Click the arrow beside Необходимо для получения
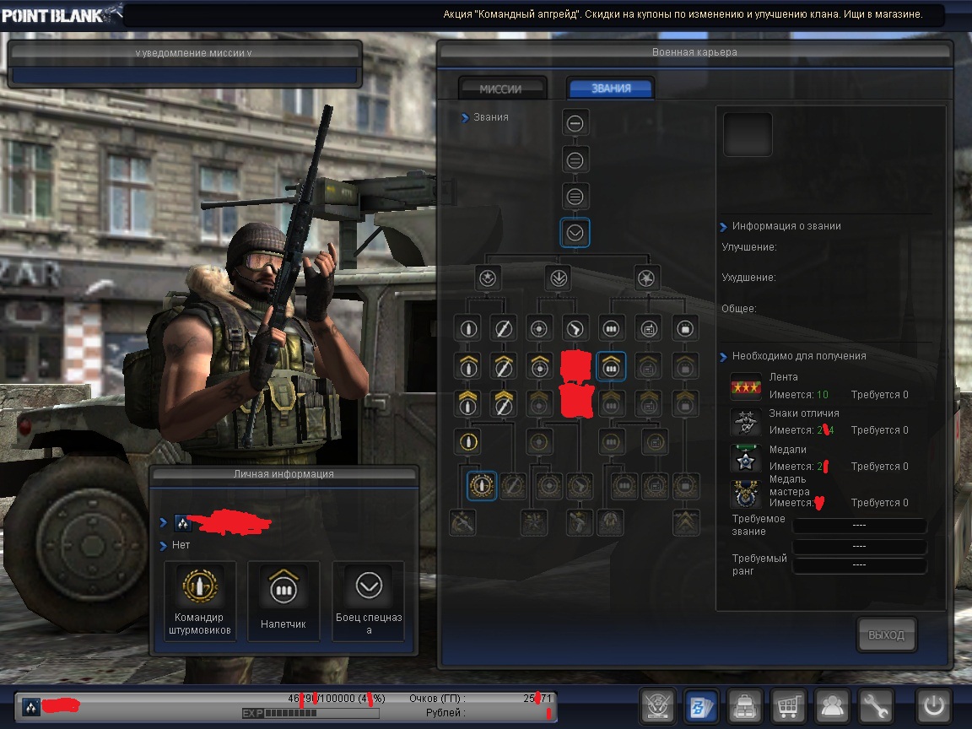 click(724, 356)
